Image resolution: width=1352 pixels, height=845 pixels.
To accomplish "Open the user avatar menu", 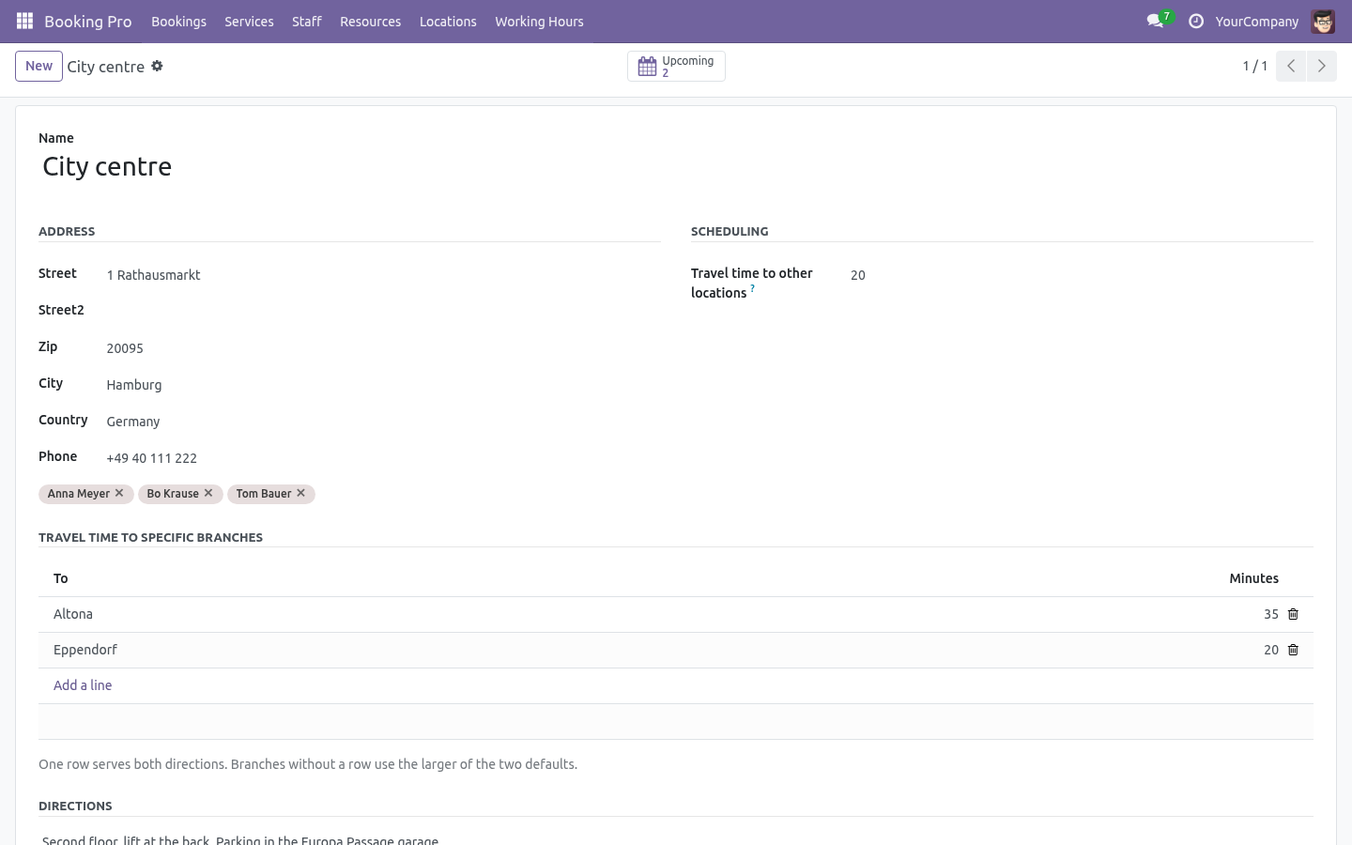I will click(1323, 21).
